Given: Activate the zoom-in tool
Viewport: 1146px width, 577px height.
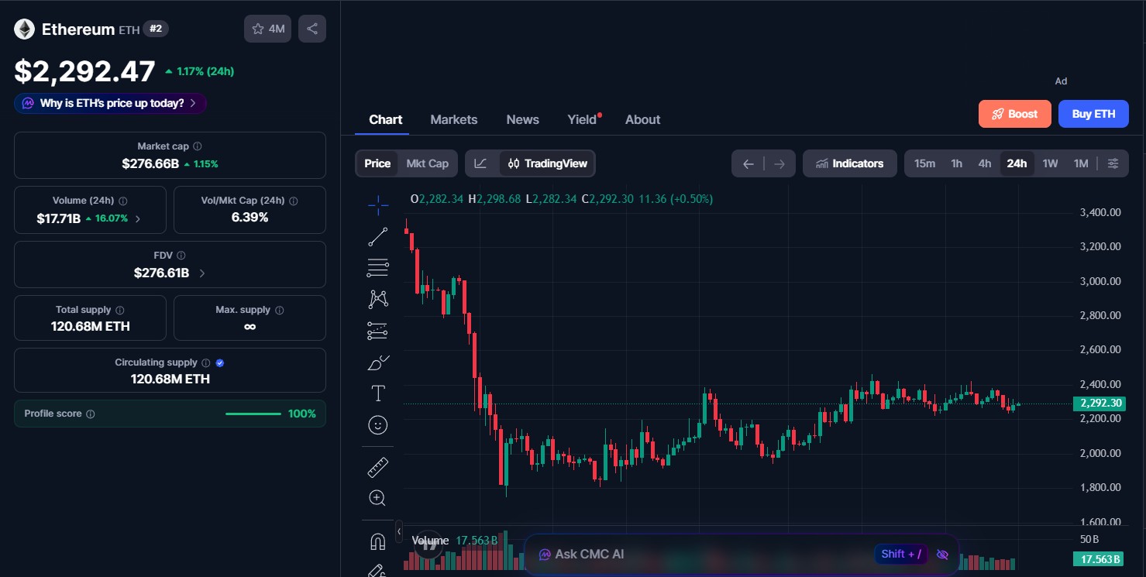Looking at the screenshot, I should (x=378, y=498).
